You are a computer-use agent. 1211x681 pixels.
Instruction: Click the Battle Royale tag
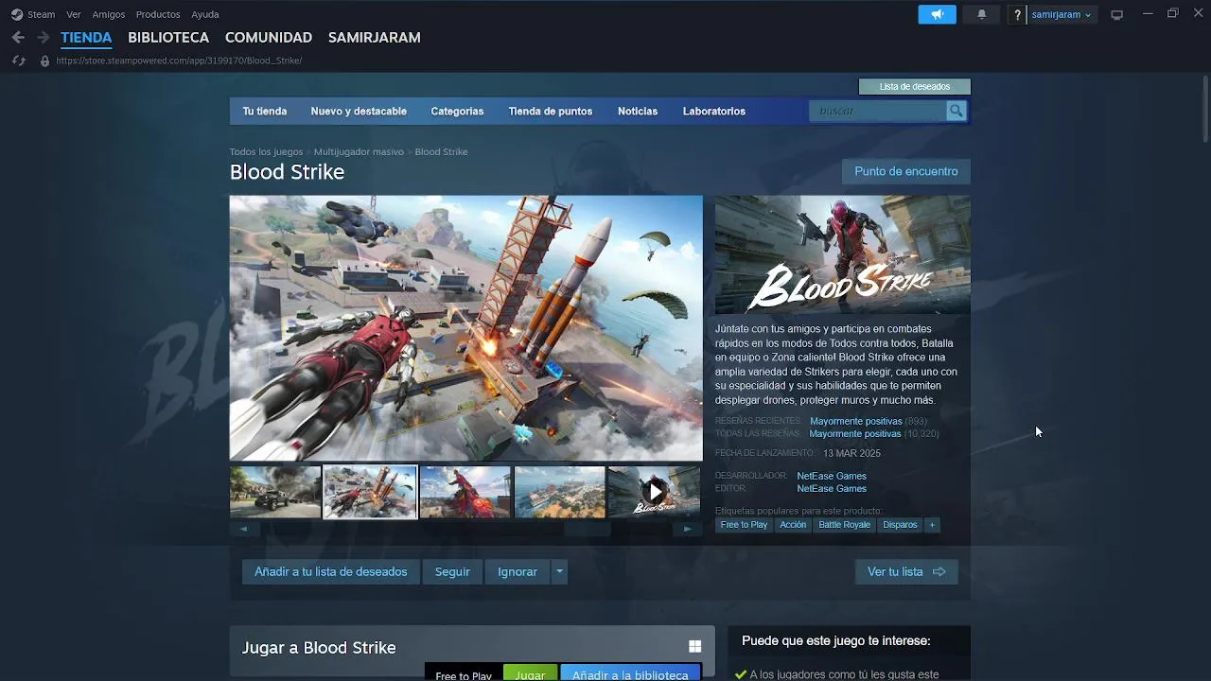click(844, 525)
